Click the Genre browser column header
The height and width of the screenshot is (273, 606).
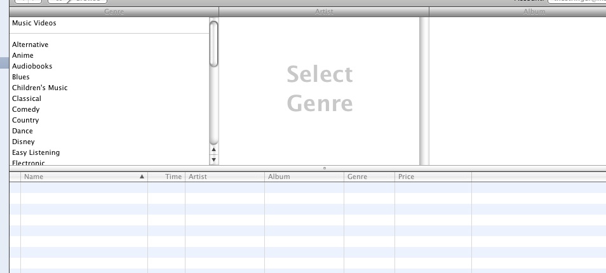[114, 11]
